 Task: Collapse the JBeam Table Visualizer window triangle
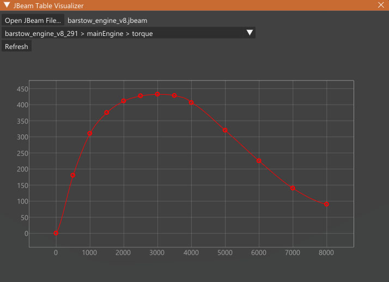tap(7, 5)
